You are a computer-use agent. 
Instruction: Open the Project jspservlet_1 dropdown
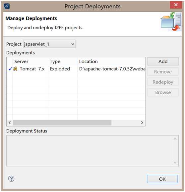pos(49,44)
